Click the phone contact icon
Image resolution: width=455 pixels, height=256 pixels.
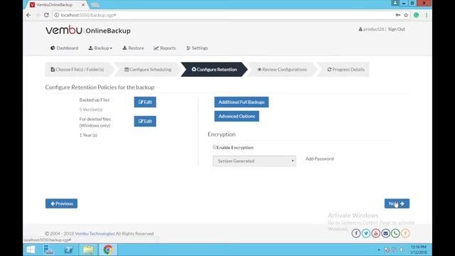395,233
